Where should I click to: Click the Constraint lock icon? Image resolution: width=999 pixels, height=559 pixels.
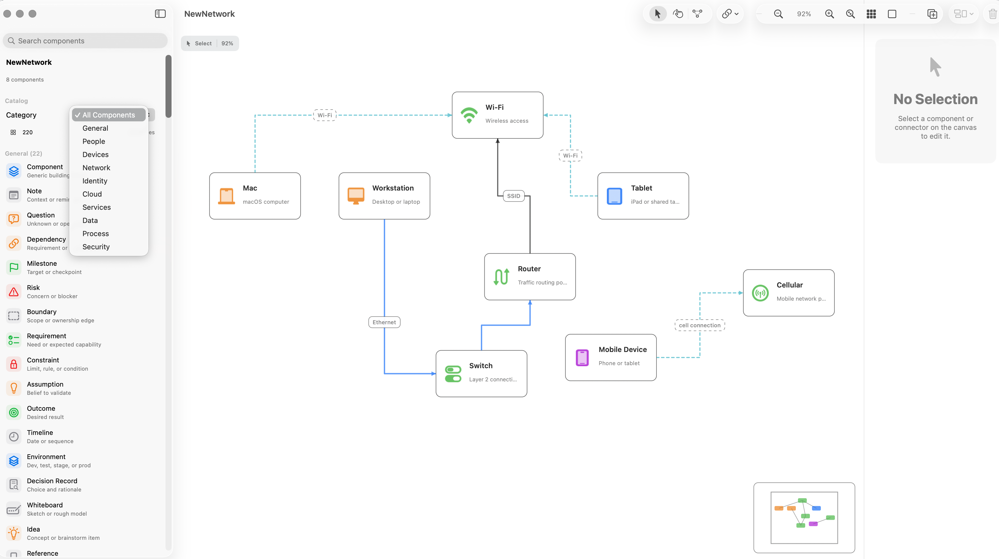point(13,364)
